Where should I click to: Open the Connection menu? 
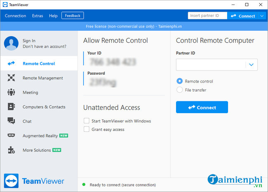click(x=16, y=16)
